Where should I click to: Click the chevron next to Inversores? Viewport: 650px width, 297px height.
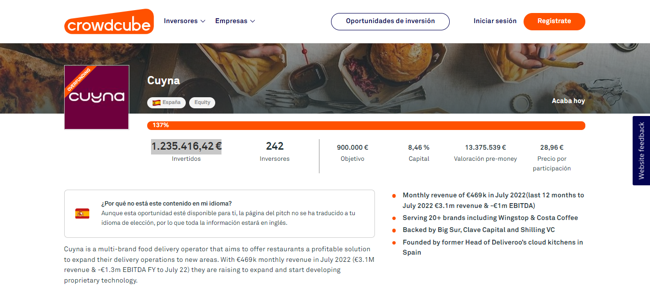[x=203, y=21]
